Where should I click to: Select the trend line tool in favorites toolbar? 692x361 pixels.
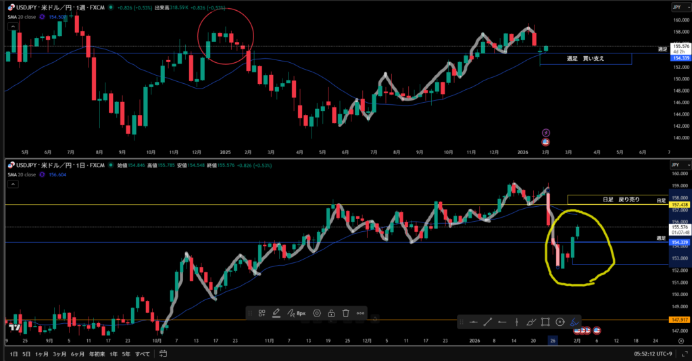pos(487,322)
